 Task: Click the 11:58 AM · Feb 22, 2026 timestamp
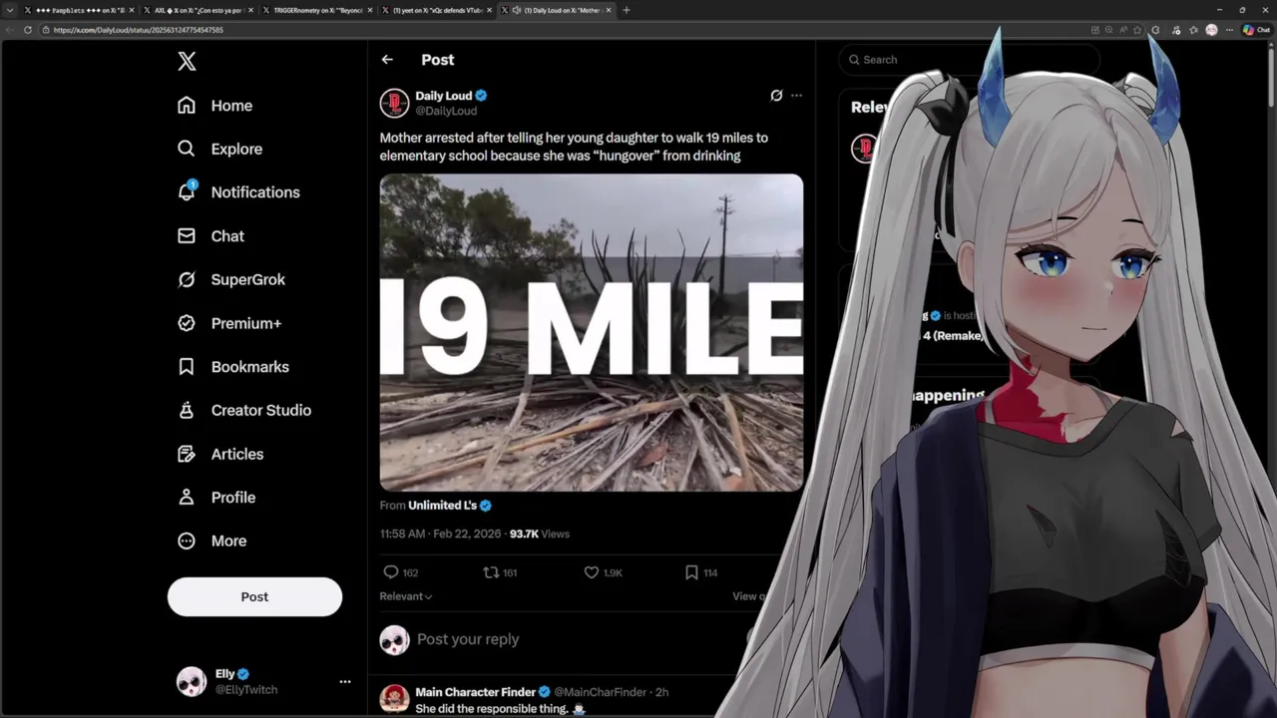[x=440, y=535]
